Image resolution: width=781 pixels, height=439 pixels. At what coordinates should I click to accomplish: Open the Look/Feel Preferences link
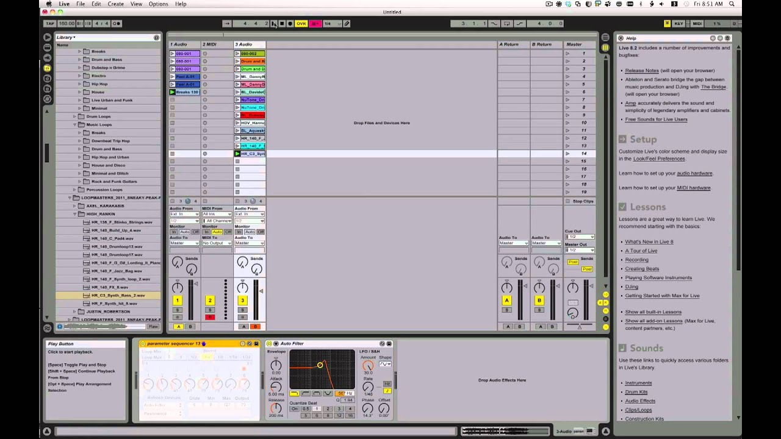[x=659, y=159]
